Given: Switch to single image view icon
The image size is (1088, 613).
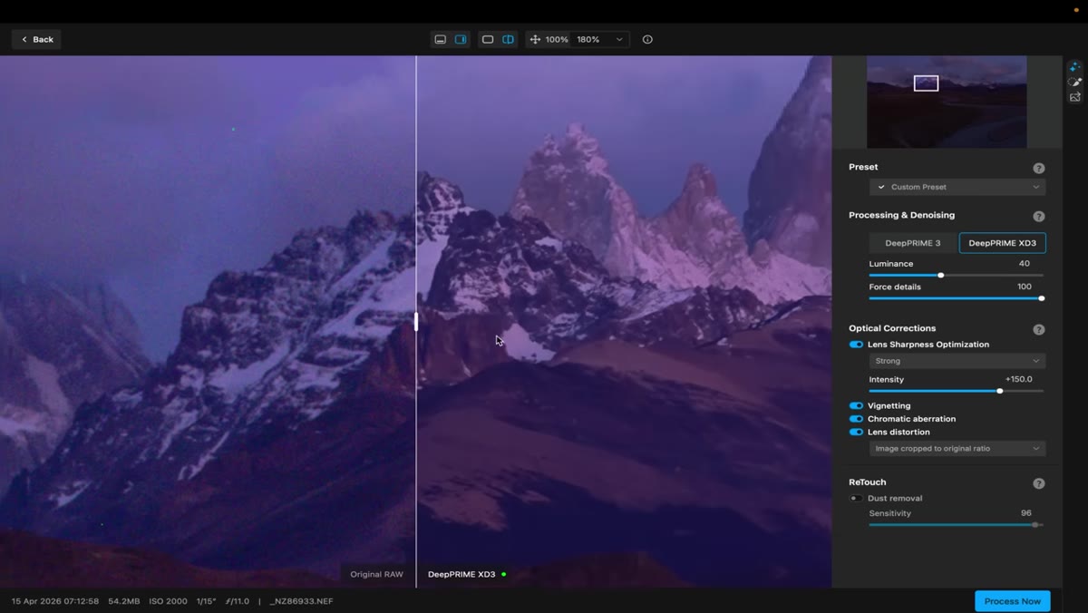Looking at the screenshot, I should [488, 40].
